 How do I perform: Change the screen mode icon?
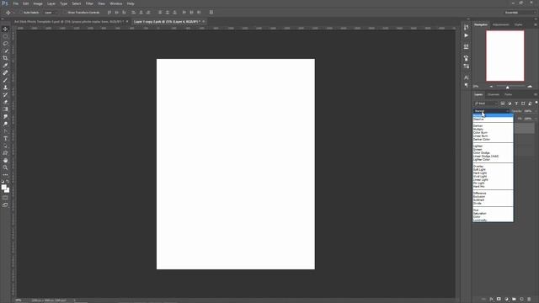[x=5, y=205]
